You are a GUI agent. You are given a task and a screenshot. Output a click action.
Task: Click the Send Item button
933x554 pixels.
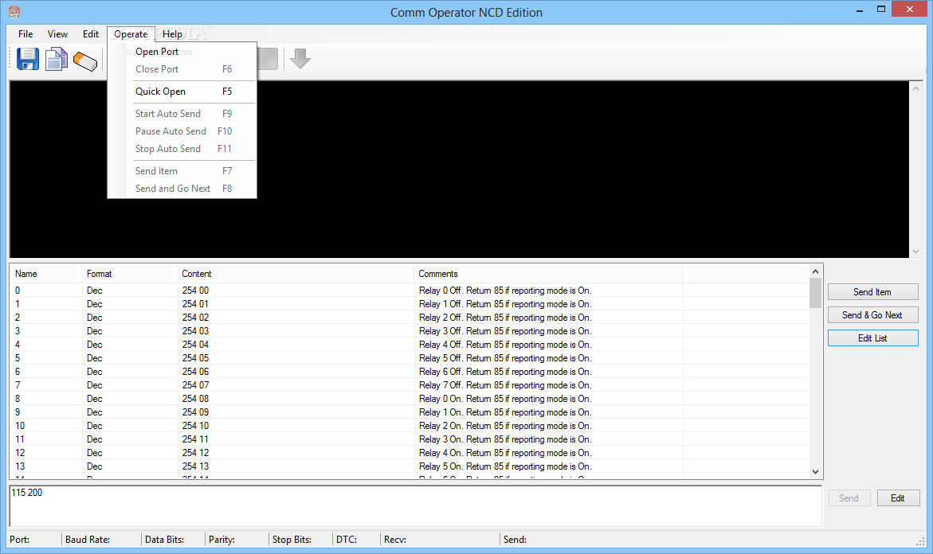[873, 292]
